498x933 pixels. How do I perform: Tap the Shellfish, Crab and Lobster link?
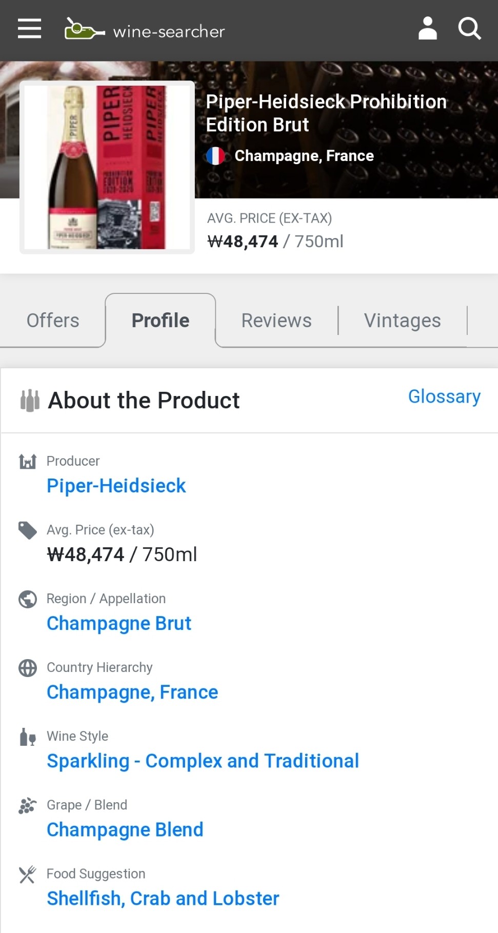(x=163, y=898)
